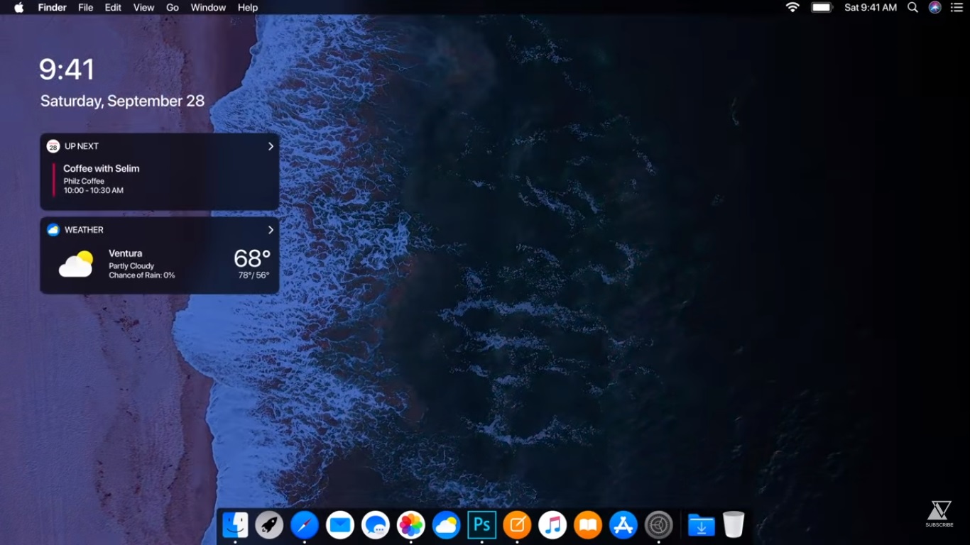Toggle the Notification Center list icon
970x545 pixels.
957,7
